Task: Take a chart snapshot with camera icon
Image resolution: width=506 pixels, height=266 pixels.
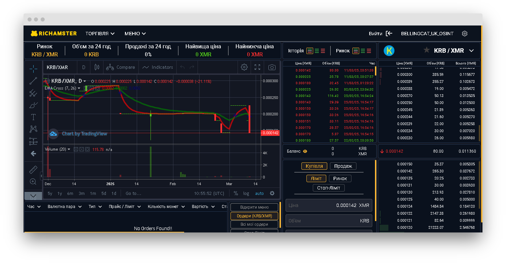Action: coord(272,67)
